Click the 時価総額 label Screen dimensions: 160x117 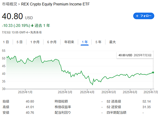coord(61,101)
